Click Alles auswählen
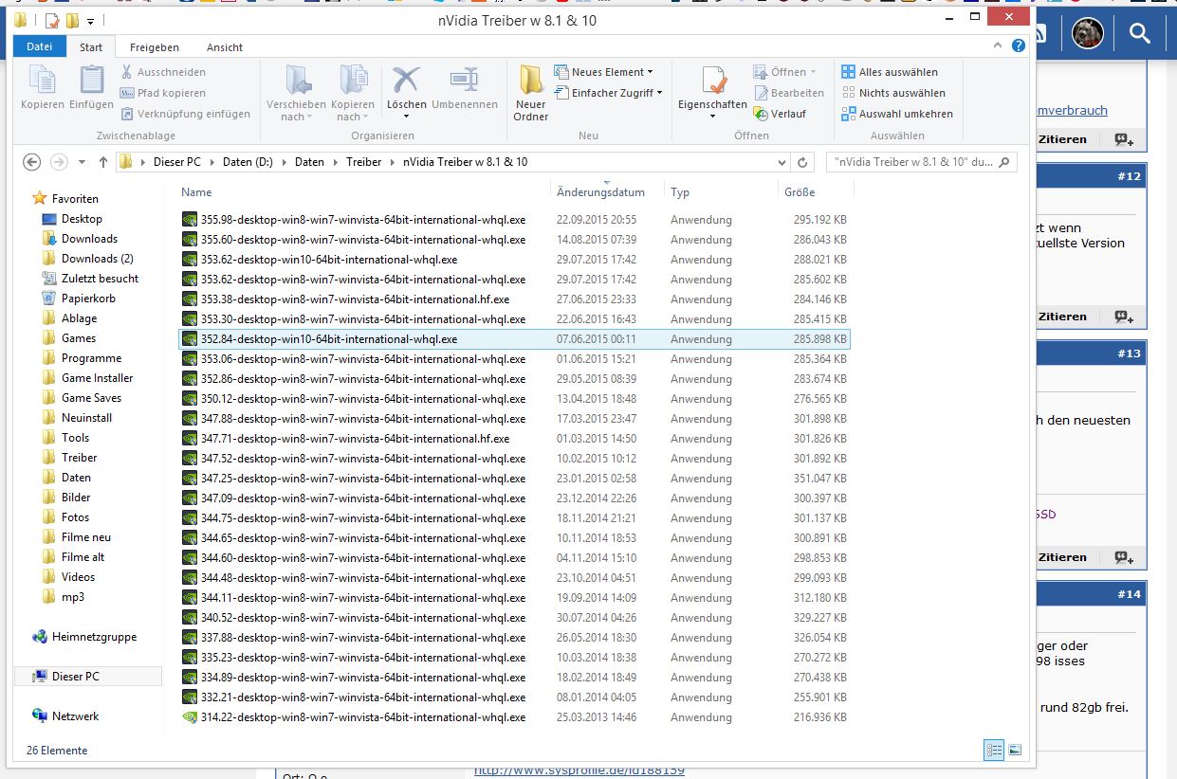The height and width of the screenshot is (779, 1177). [890, 72]
